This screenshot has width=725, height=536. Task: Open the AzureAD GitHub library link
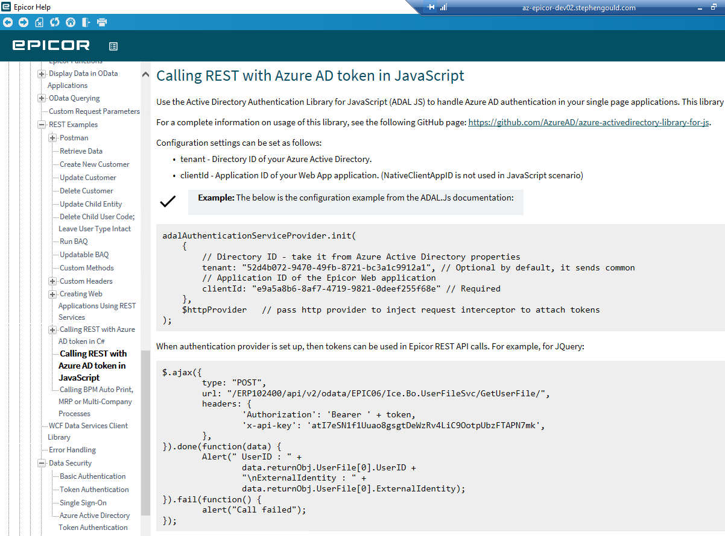coord(589,122)
